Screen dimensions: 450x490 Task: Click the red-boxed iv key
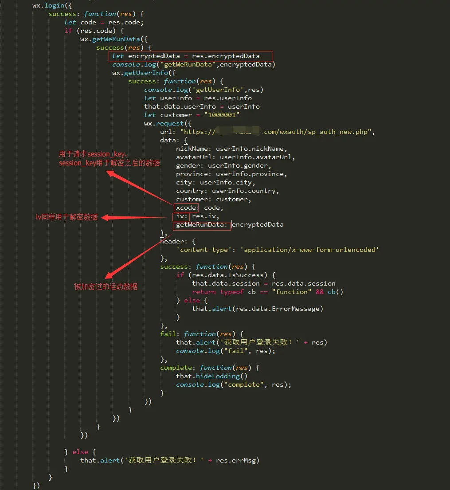click(182, 216)
